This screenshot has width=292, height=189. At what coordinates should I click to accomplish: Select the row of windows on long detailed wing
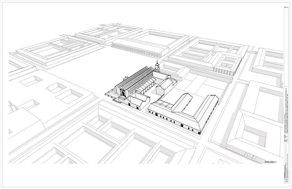click(x=173, y=121)
